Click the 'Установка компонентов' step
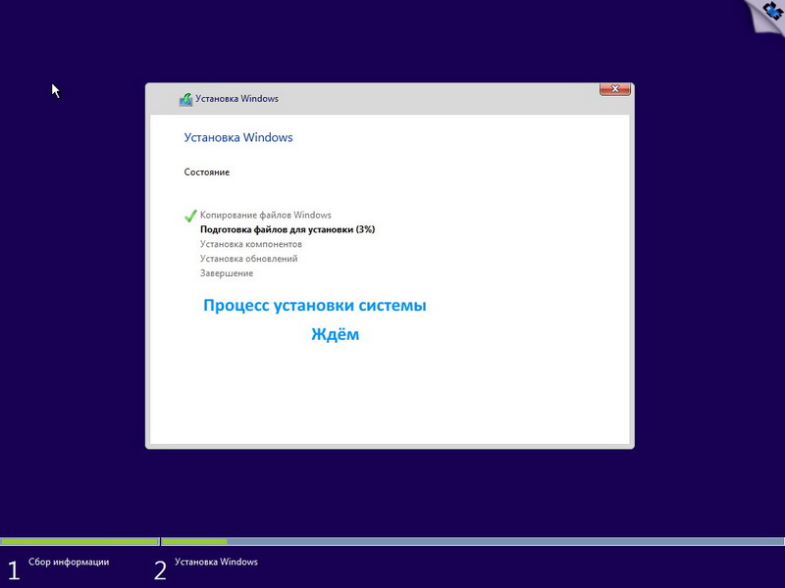Image resolution: width=785 pixels, height=588 pixels. coord(251,244)
